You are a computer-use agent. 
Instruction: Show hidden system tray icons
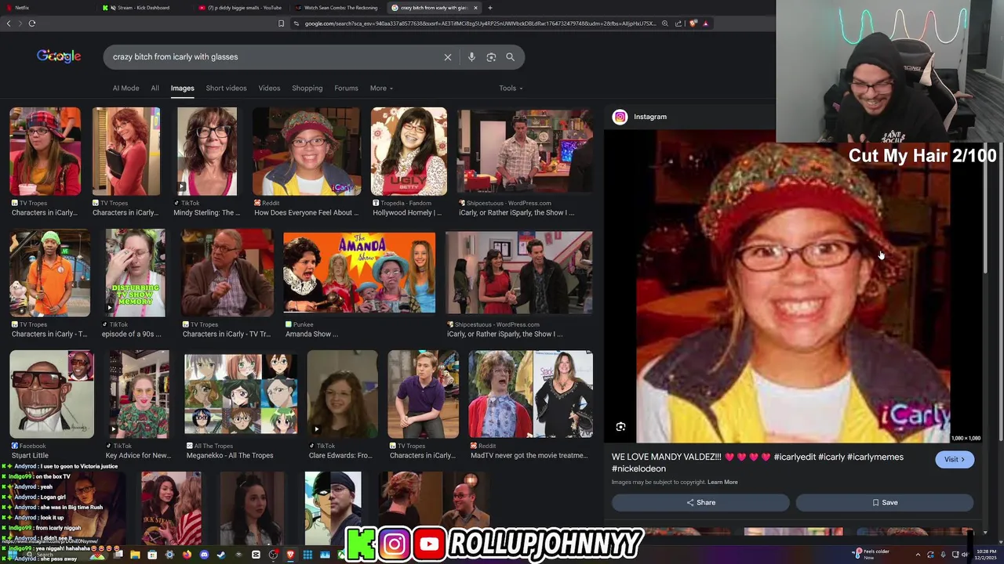coord(918,555)
